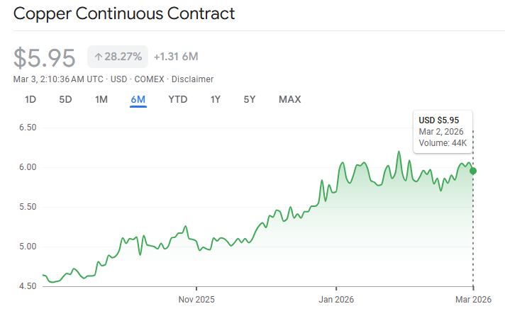This screenshot has width=505, height=316.
Task: Click the Nov 2025 axis label
Action: (x=195, y=300)
